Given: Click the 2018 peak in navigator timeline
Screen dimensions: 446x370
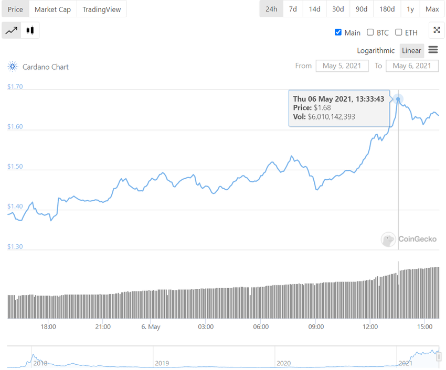Looking at the screenshot, I should click(x=33, y=355).
